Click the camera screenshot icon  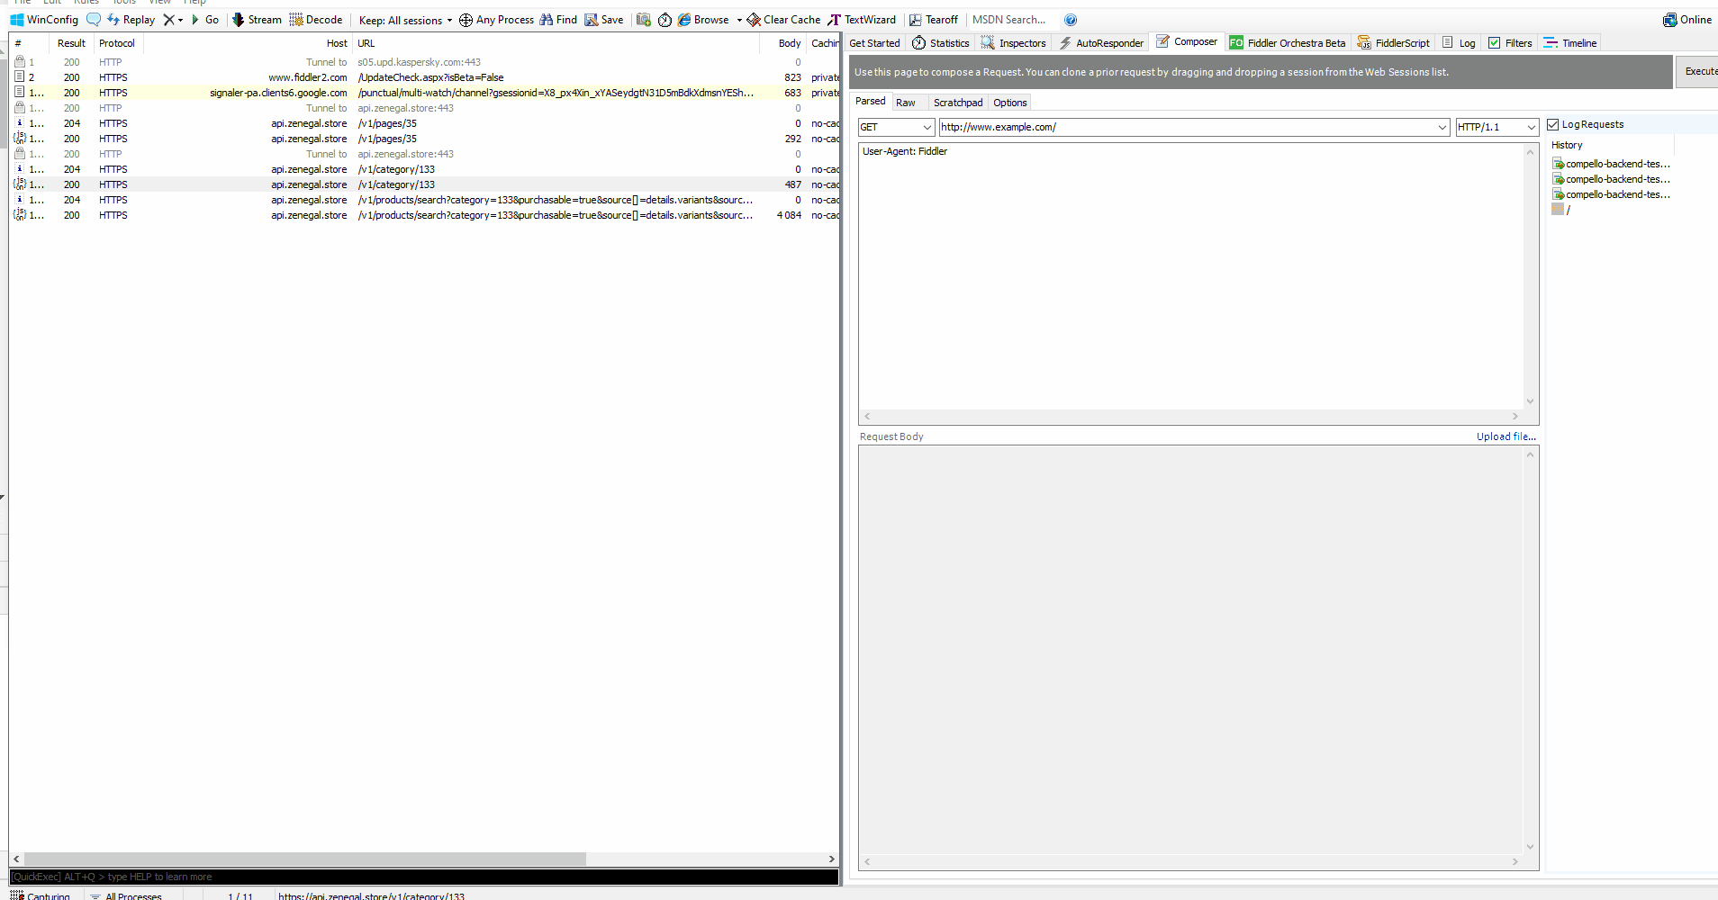[x=643, y=20]
